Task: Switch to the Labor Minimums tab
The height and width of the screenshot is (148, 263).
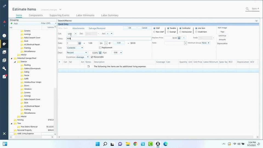Action: tap(85, 15)
